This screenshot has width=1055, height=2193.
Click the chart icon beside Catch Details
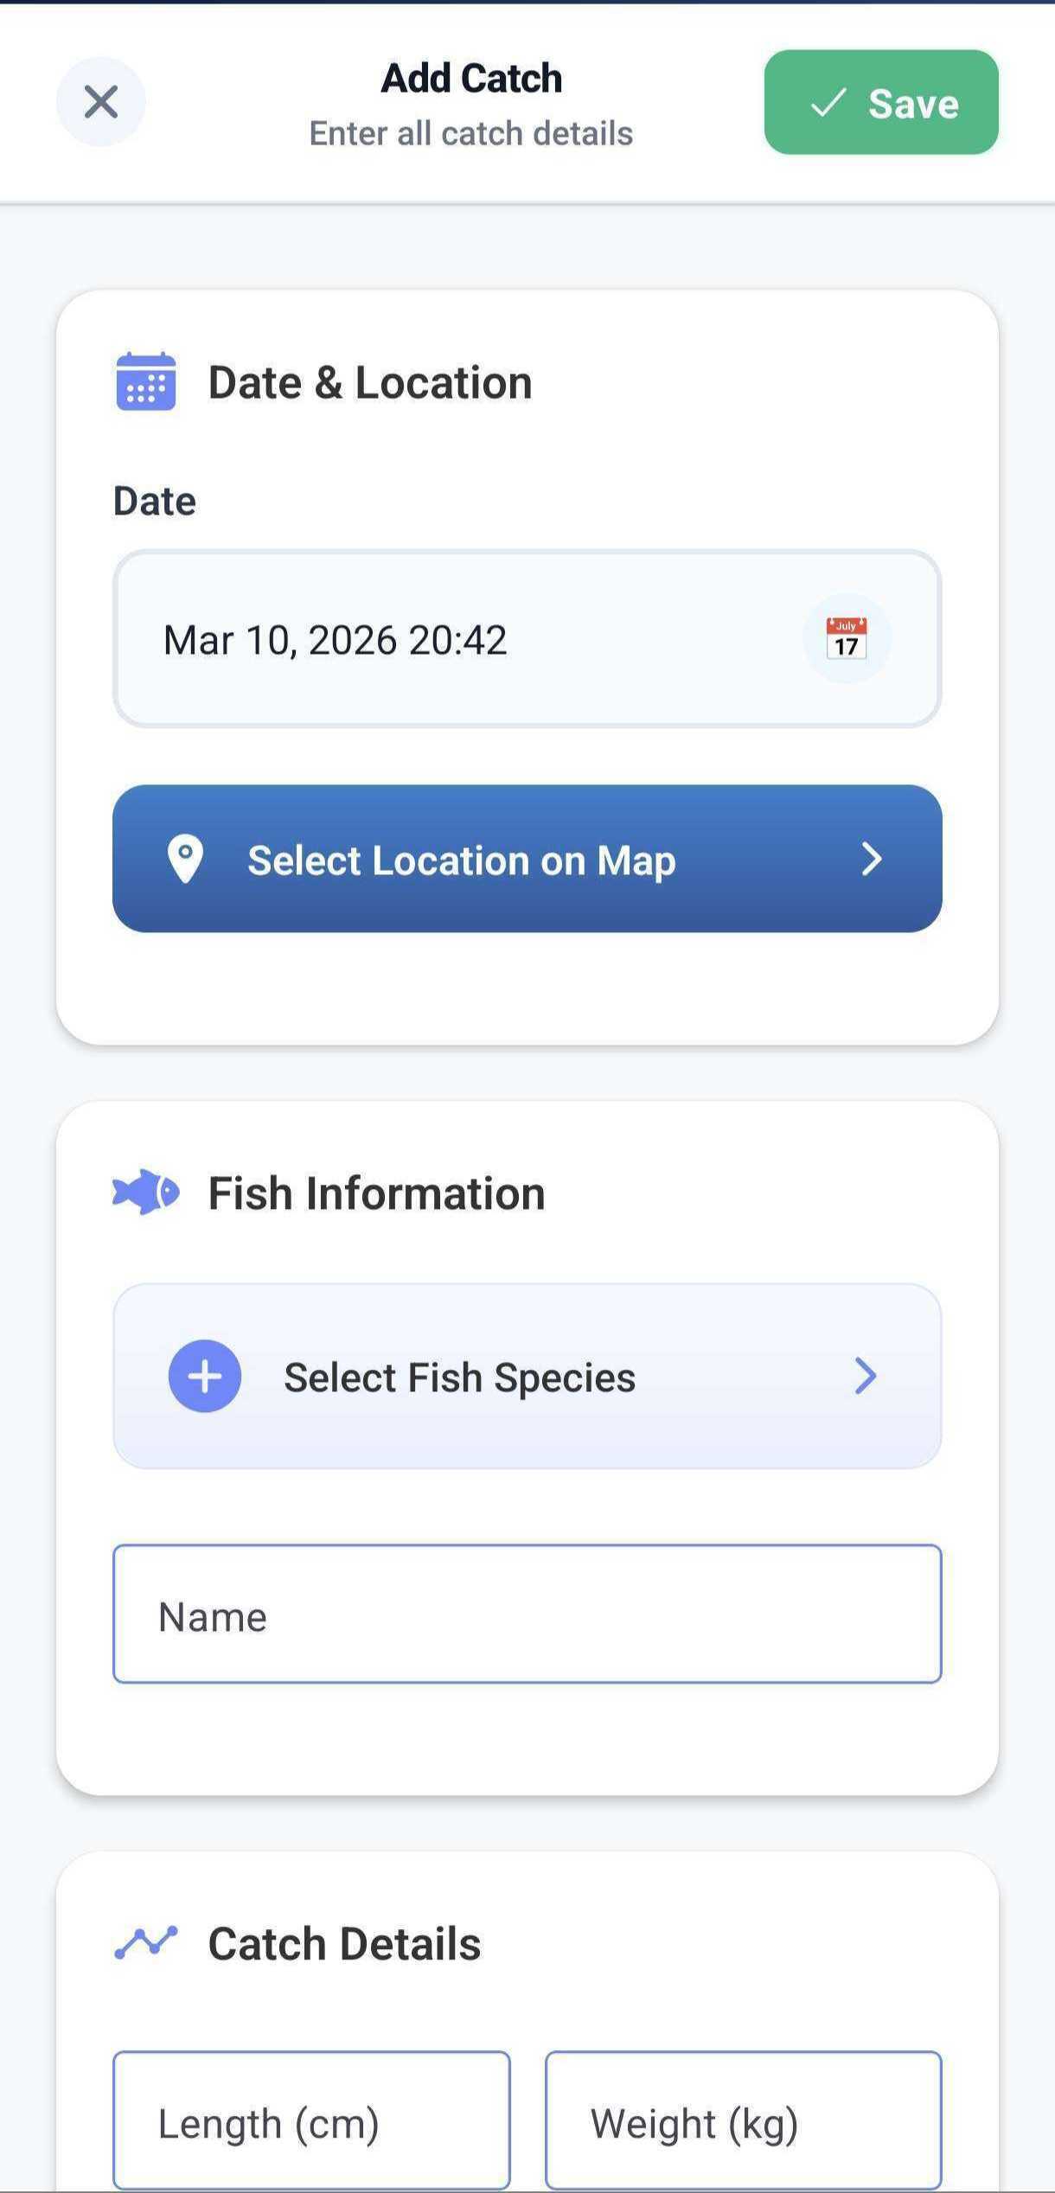[148, 1943]
